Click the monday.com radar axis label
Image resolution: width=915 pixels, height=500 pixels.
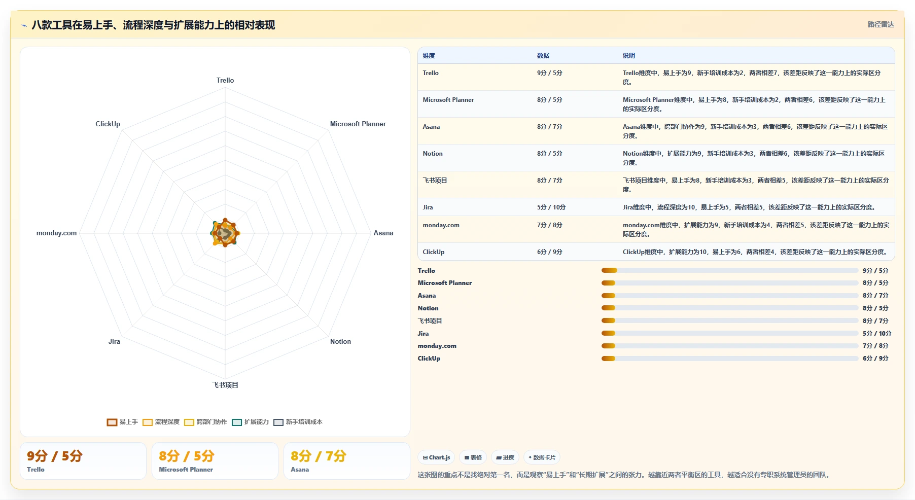click(56, 233)
